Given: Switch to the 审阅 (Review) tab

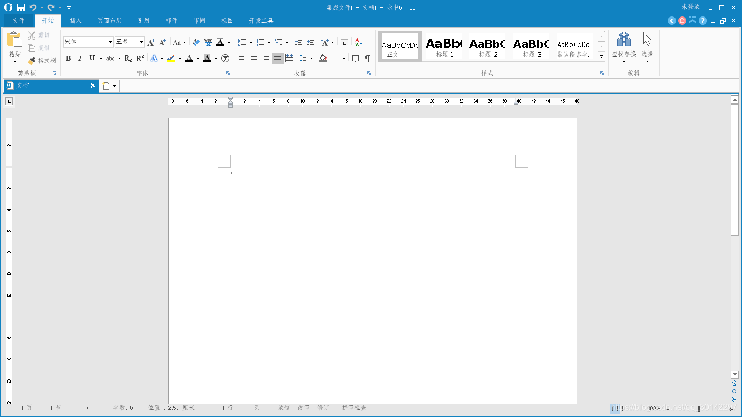Looking at the screenshot, I should (199, 21).
